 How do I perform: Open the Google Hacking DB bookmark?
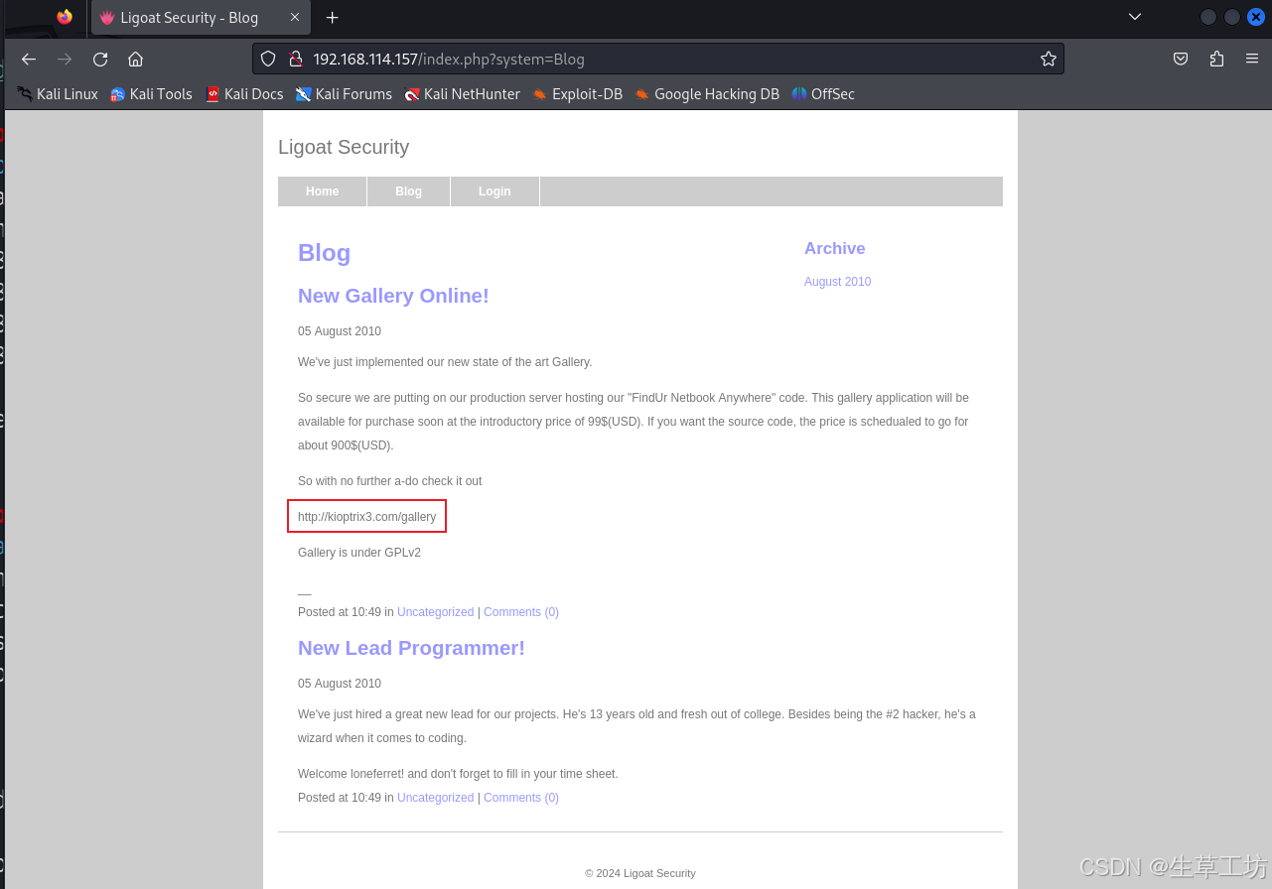(707, 94)
